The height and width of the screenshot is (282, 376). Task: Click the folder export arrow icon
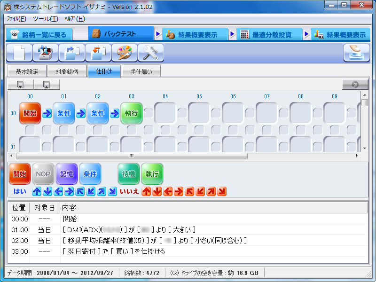pyautogui.click(x=72, y=53)
